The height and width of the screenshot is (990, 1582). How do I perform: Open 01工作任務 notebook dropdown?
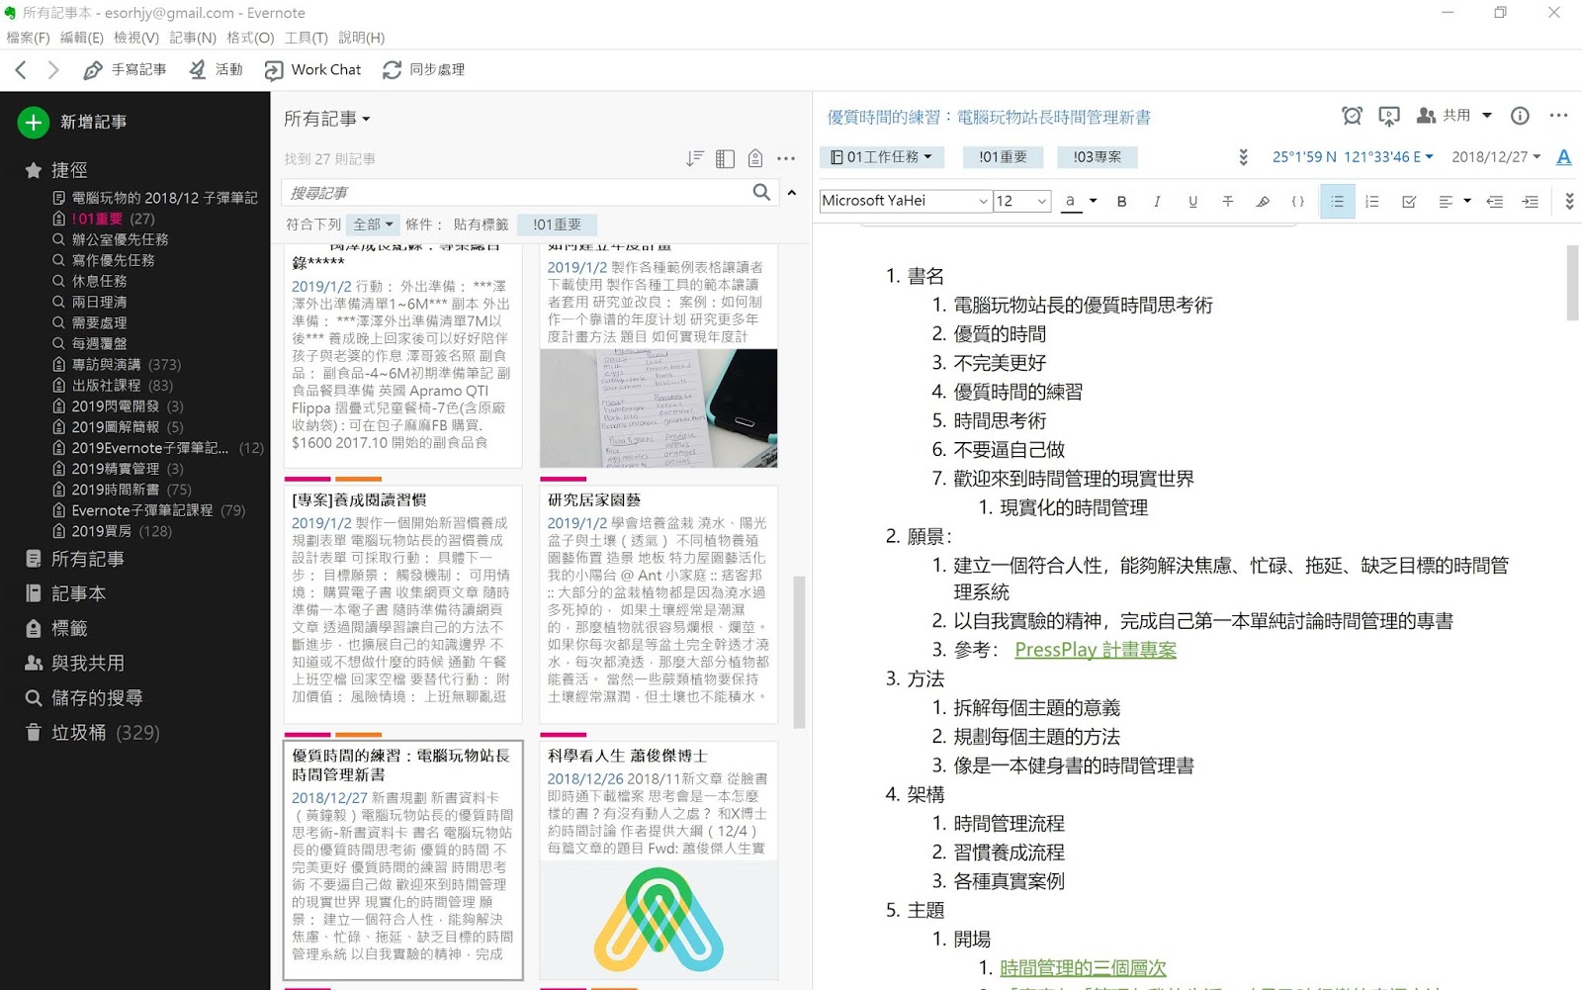pyautogui.click(x=881, y=157)
